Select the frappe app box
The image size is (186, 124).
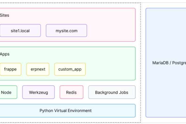10,69
